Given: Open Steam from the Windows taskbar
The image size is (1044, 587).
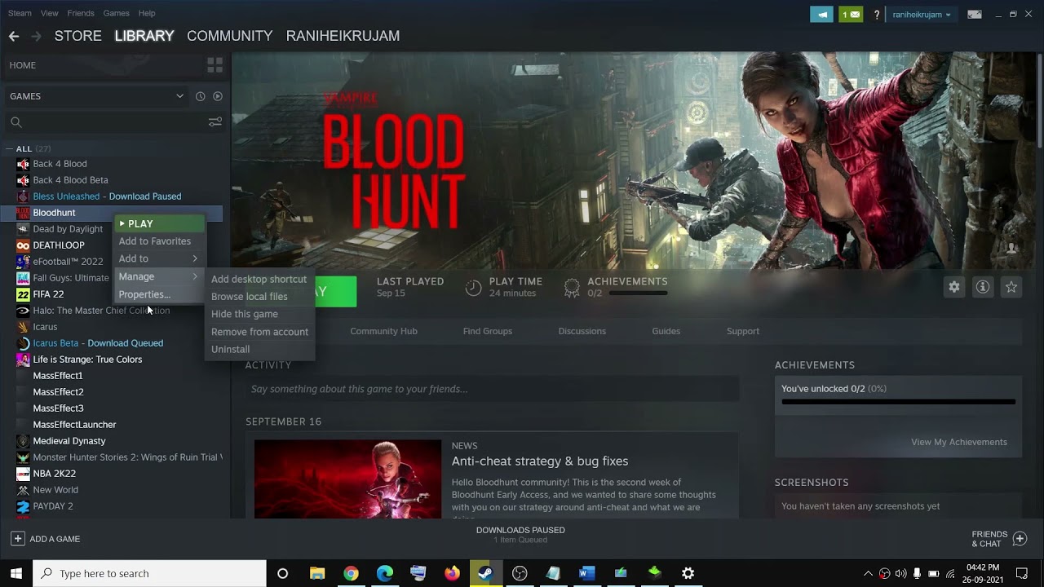Looking at the screenshot, I should point(485,573).
